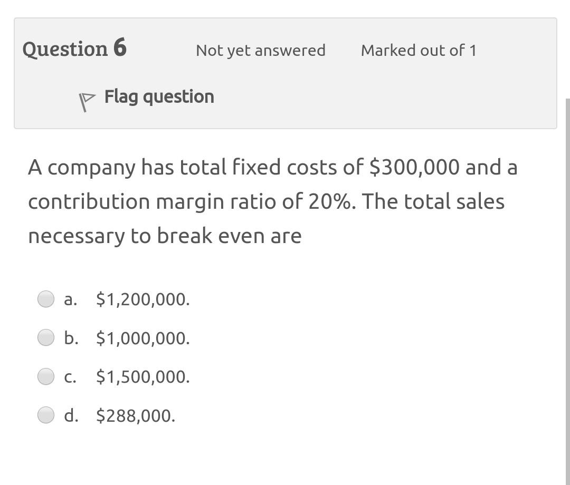Click the Flag question link
This screenshot has height=485, width=570.
(x=158, y=96)
